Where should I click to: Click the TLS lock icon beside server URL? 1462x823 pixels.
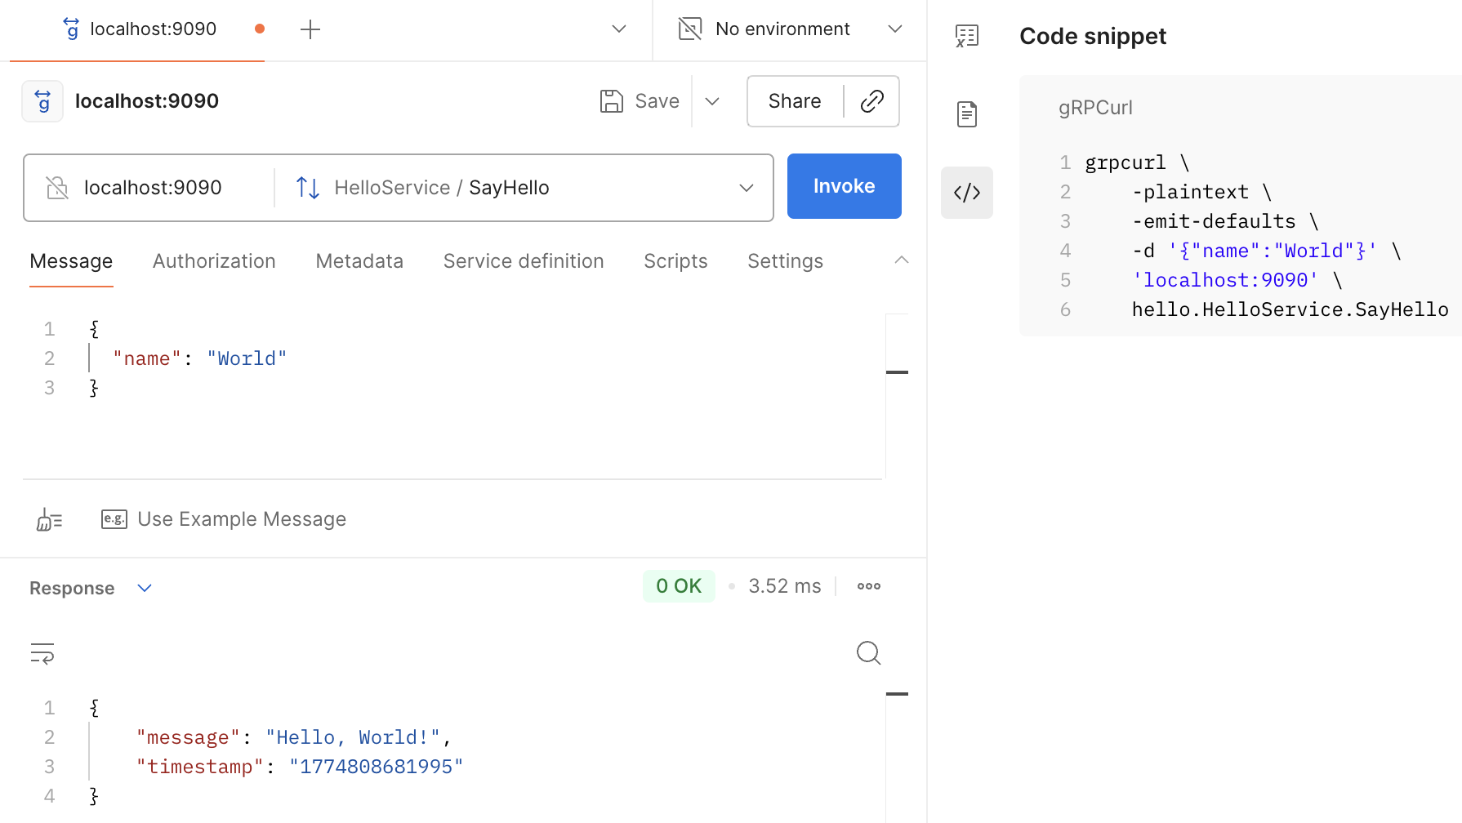(57, 188)
